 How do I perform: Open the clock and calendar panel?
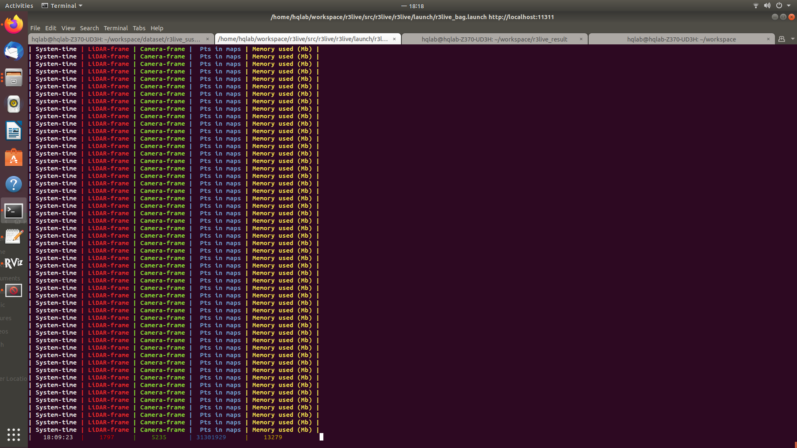click(x=416, y=6)
